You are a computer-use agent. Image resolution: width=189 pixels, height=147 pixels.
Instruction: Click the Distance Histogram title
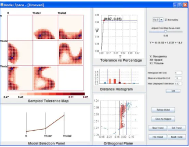117,89
